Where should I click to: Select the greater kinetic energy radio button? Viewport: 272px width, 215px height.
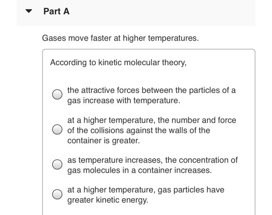click(57, 194)
